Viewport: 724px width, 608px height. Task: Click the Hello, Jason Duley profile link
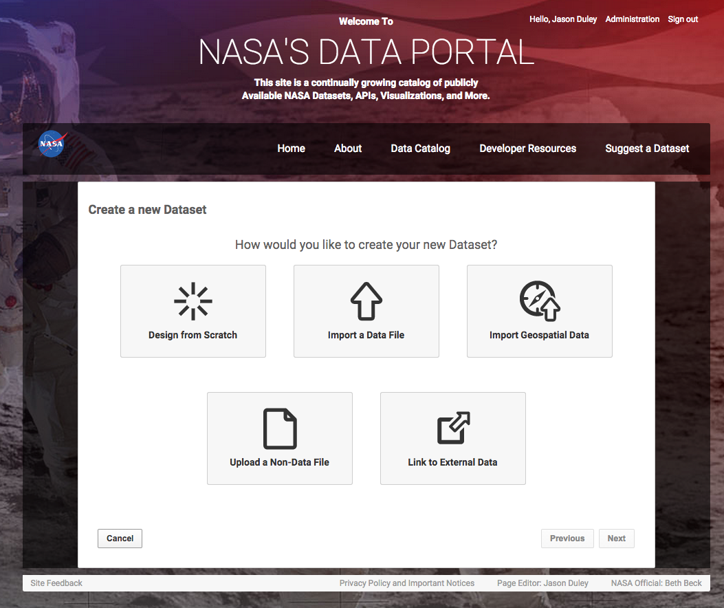click(563, 19)
